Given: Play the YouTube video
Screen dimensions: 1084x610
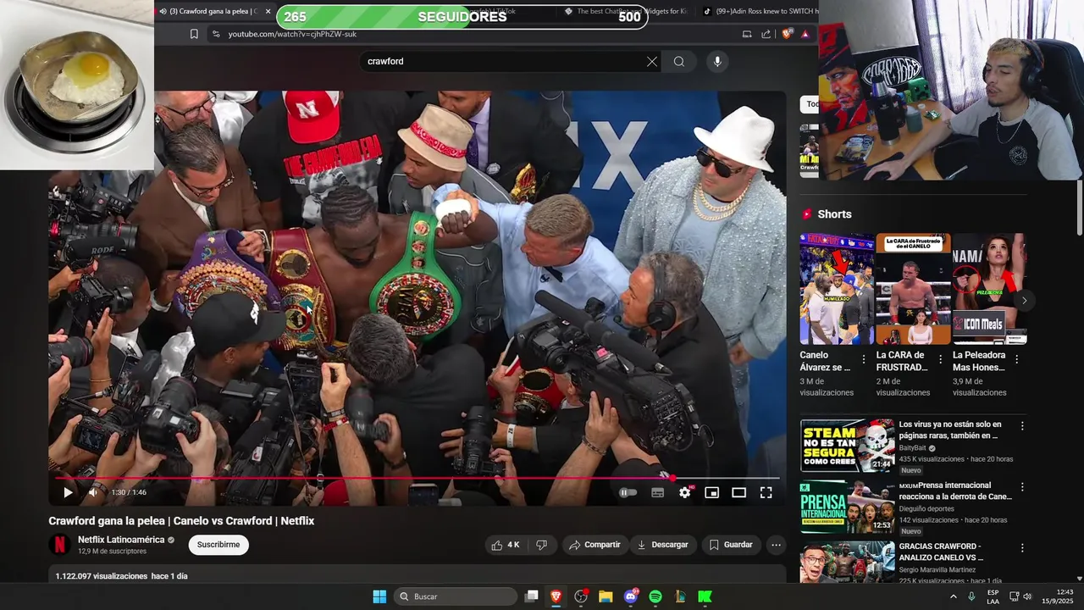Looking at the screenshot, I should point(68,492).
